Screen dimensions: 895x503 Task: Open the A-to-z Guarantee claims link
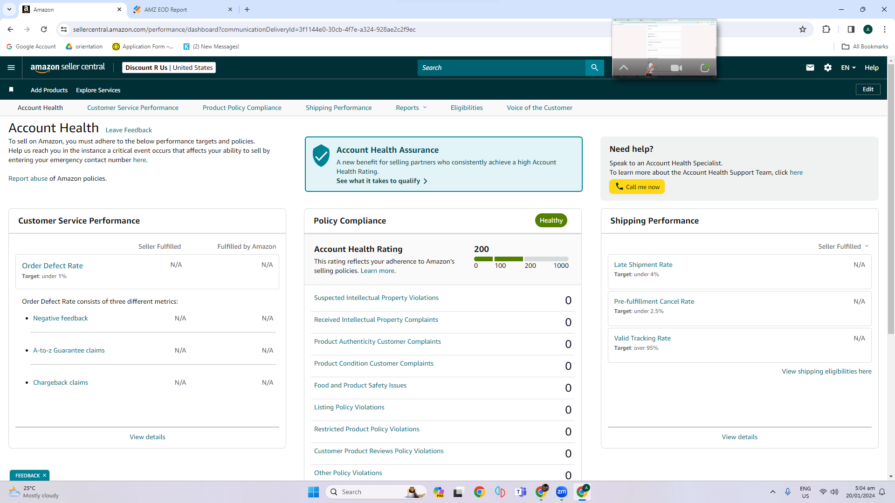pyautogui.click(x=69, y=350)
